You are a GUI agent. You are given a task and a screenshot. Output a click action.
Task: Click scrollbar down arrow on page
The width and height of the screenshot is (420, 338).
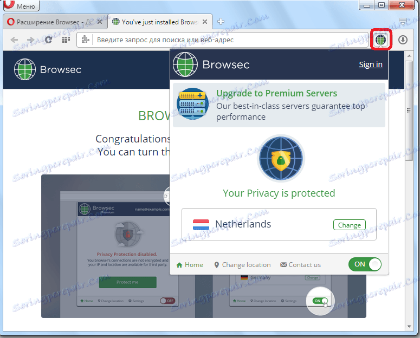[409, 327]
